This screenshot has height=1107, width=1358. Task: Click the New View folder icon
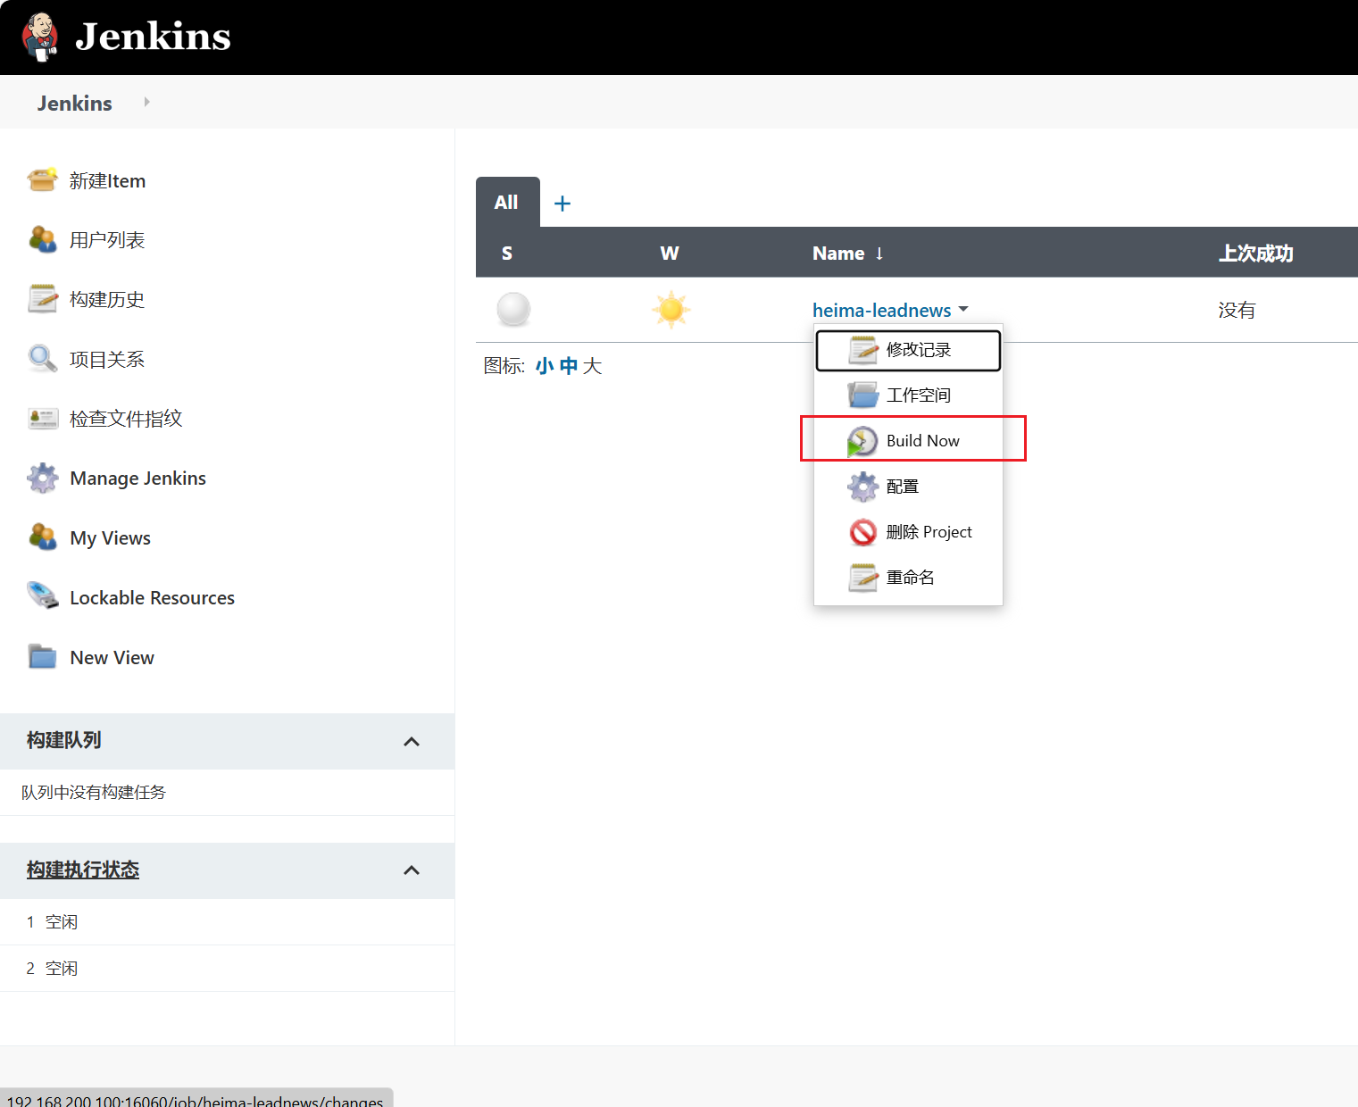[42, 657]
